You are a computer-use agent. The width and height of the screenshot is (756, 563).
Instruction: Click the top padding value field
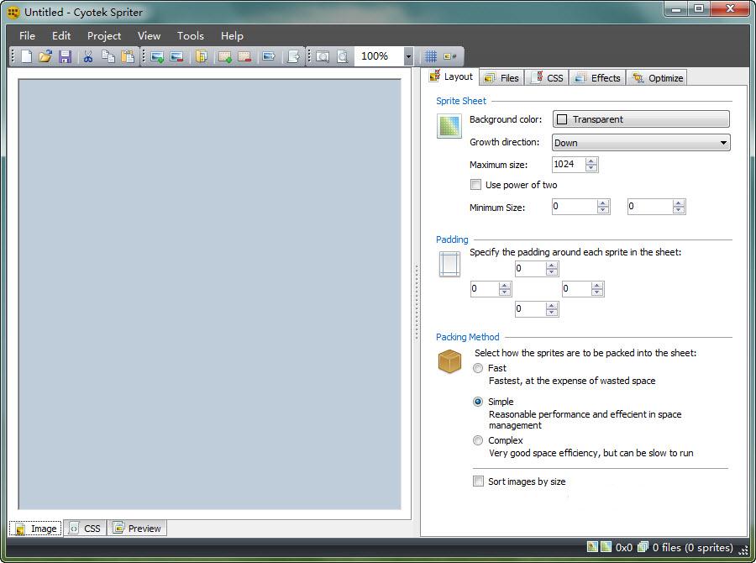530,269
